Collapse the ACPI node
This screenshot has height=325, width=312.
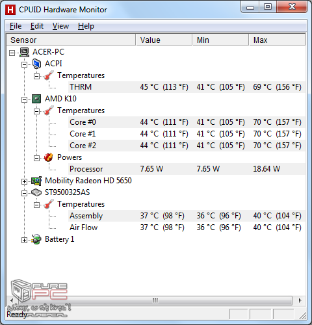coord(24,64)
